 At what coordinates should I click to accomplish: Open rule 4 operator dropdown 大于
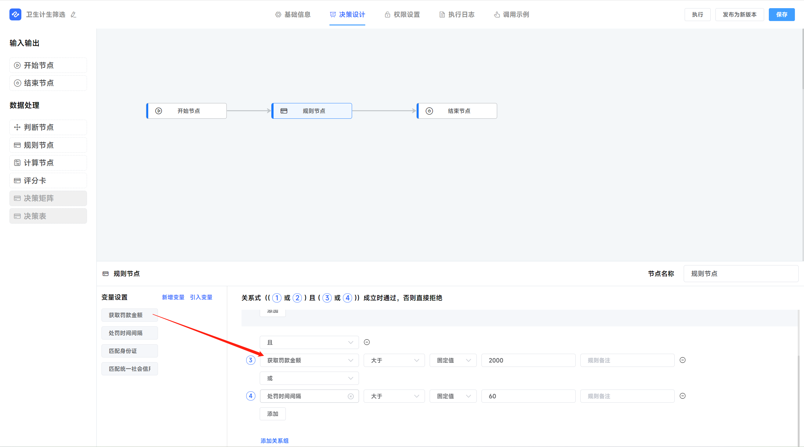tap(394, 396)
